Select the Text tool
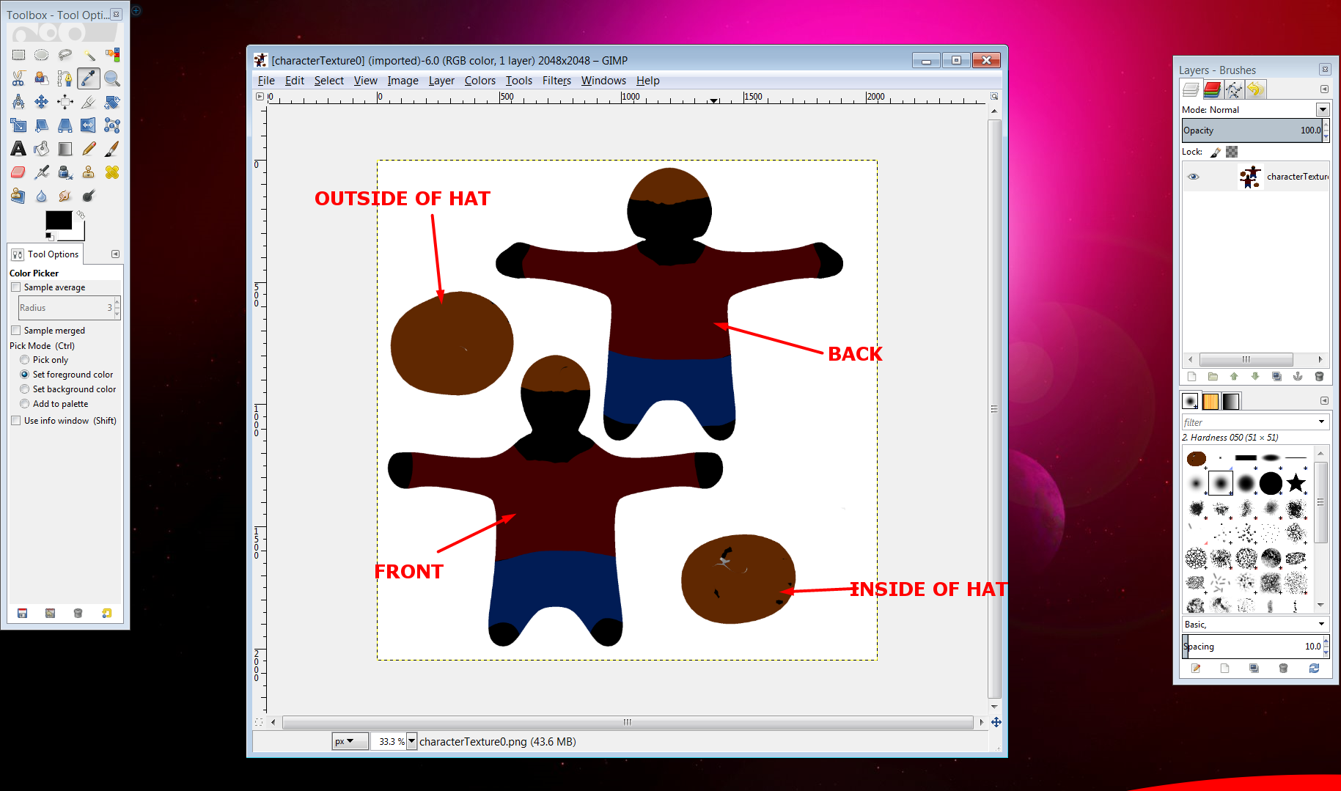The image size is (1341, 791). coord(18,149)
